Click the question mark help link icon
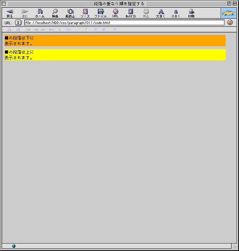239x251 pixels. coord(86,29)
